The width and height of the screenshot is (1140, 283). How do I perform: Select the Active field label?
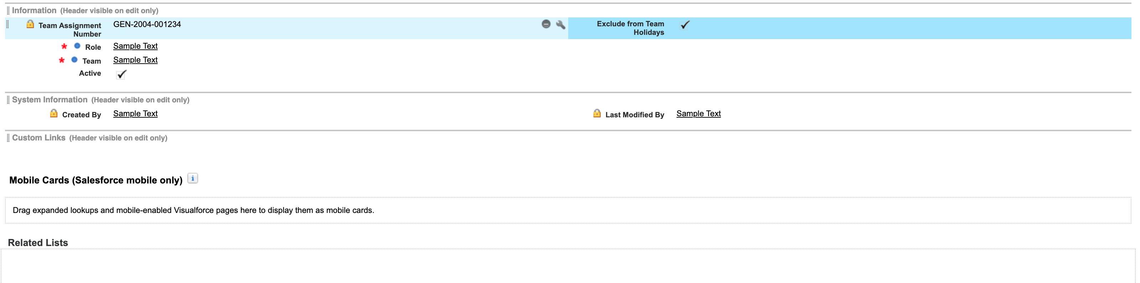(x=90, y=73)
